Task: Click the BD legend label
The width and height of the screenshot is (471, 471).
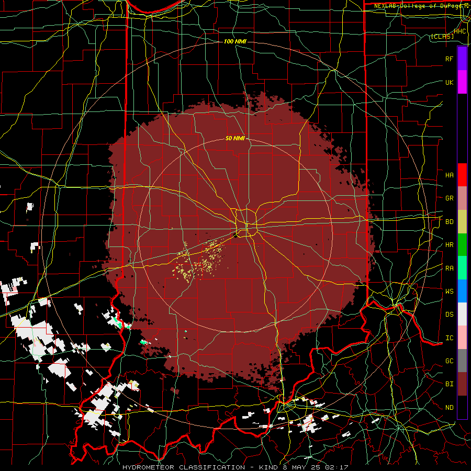Action: coord(449,222)
